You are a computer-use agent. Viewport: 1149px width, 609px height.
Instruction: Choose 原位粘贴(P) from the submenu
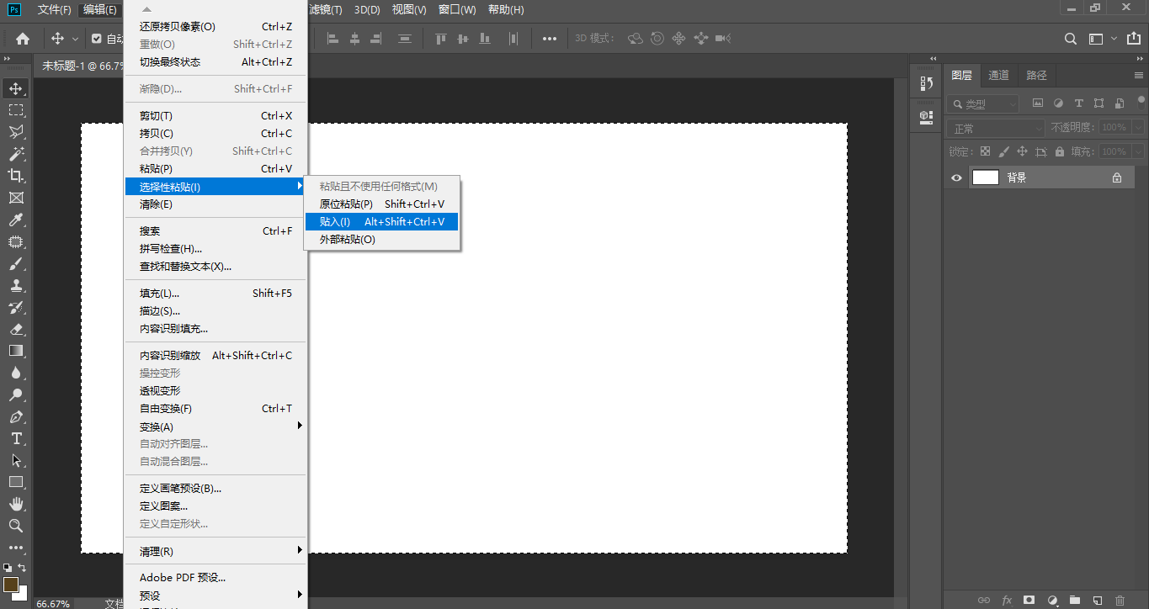point(381,204)
